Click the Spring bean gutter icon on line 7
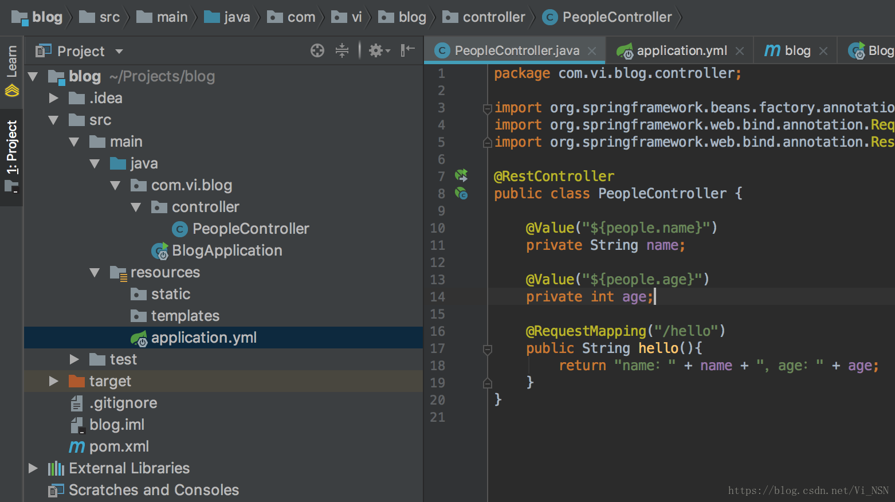The height and width of the screenshot is (502, 895). coord(461,175)
